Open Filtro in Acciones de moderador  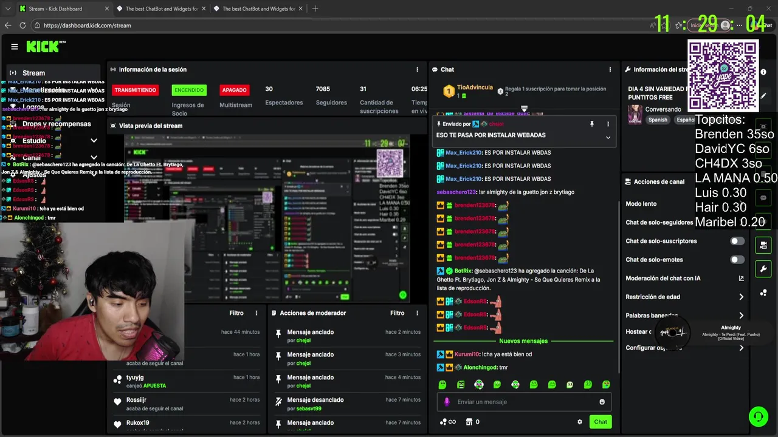pos(397,313)
